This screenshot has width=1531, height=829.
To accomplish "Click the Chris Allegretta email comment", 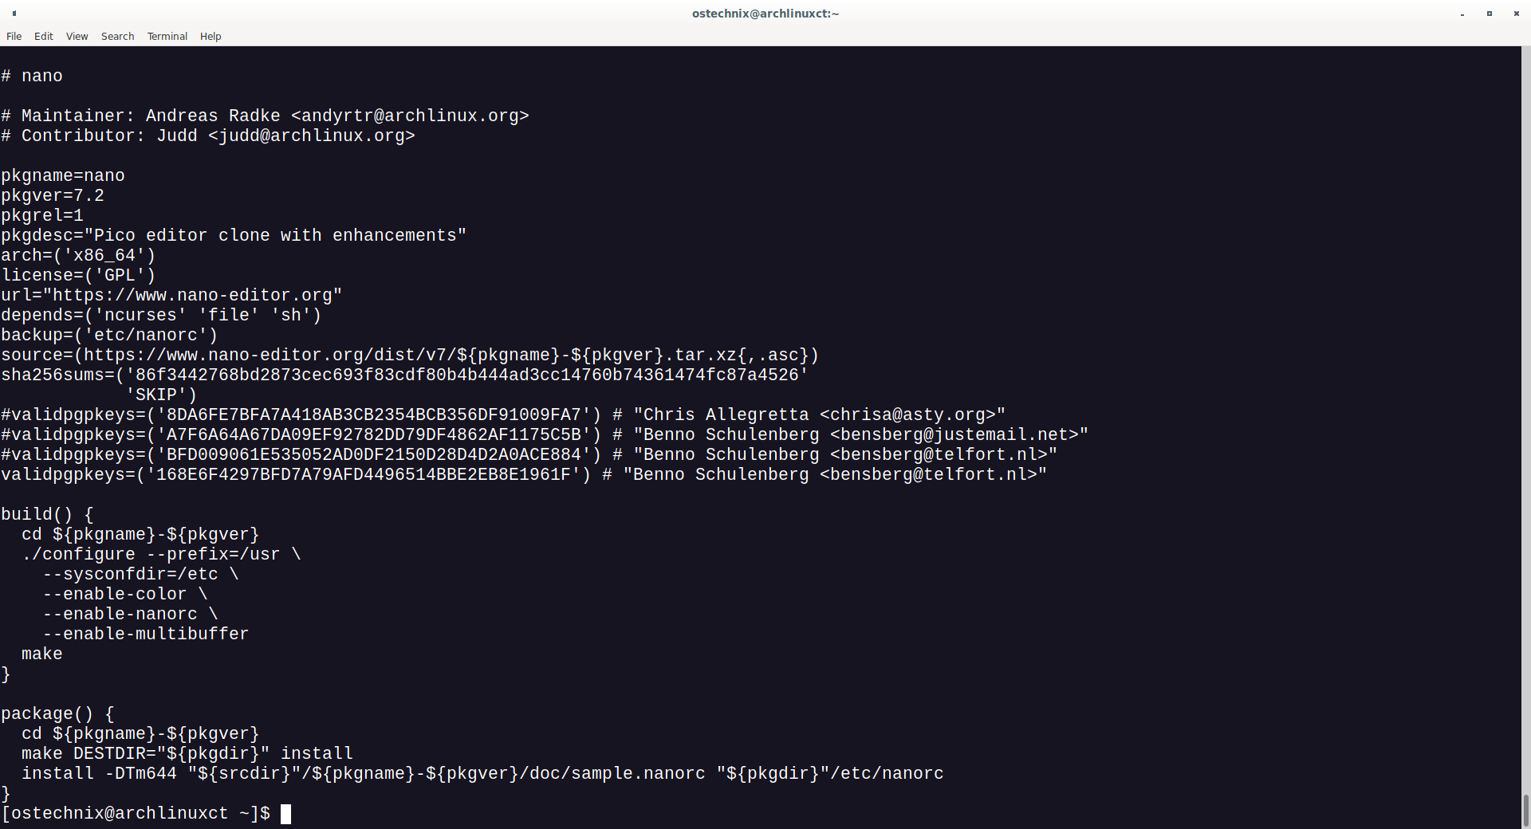I will point(809,414).
